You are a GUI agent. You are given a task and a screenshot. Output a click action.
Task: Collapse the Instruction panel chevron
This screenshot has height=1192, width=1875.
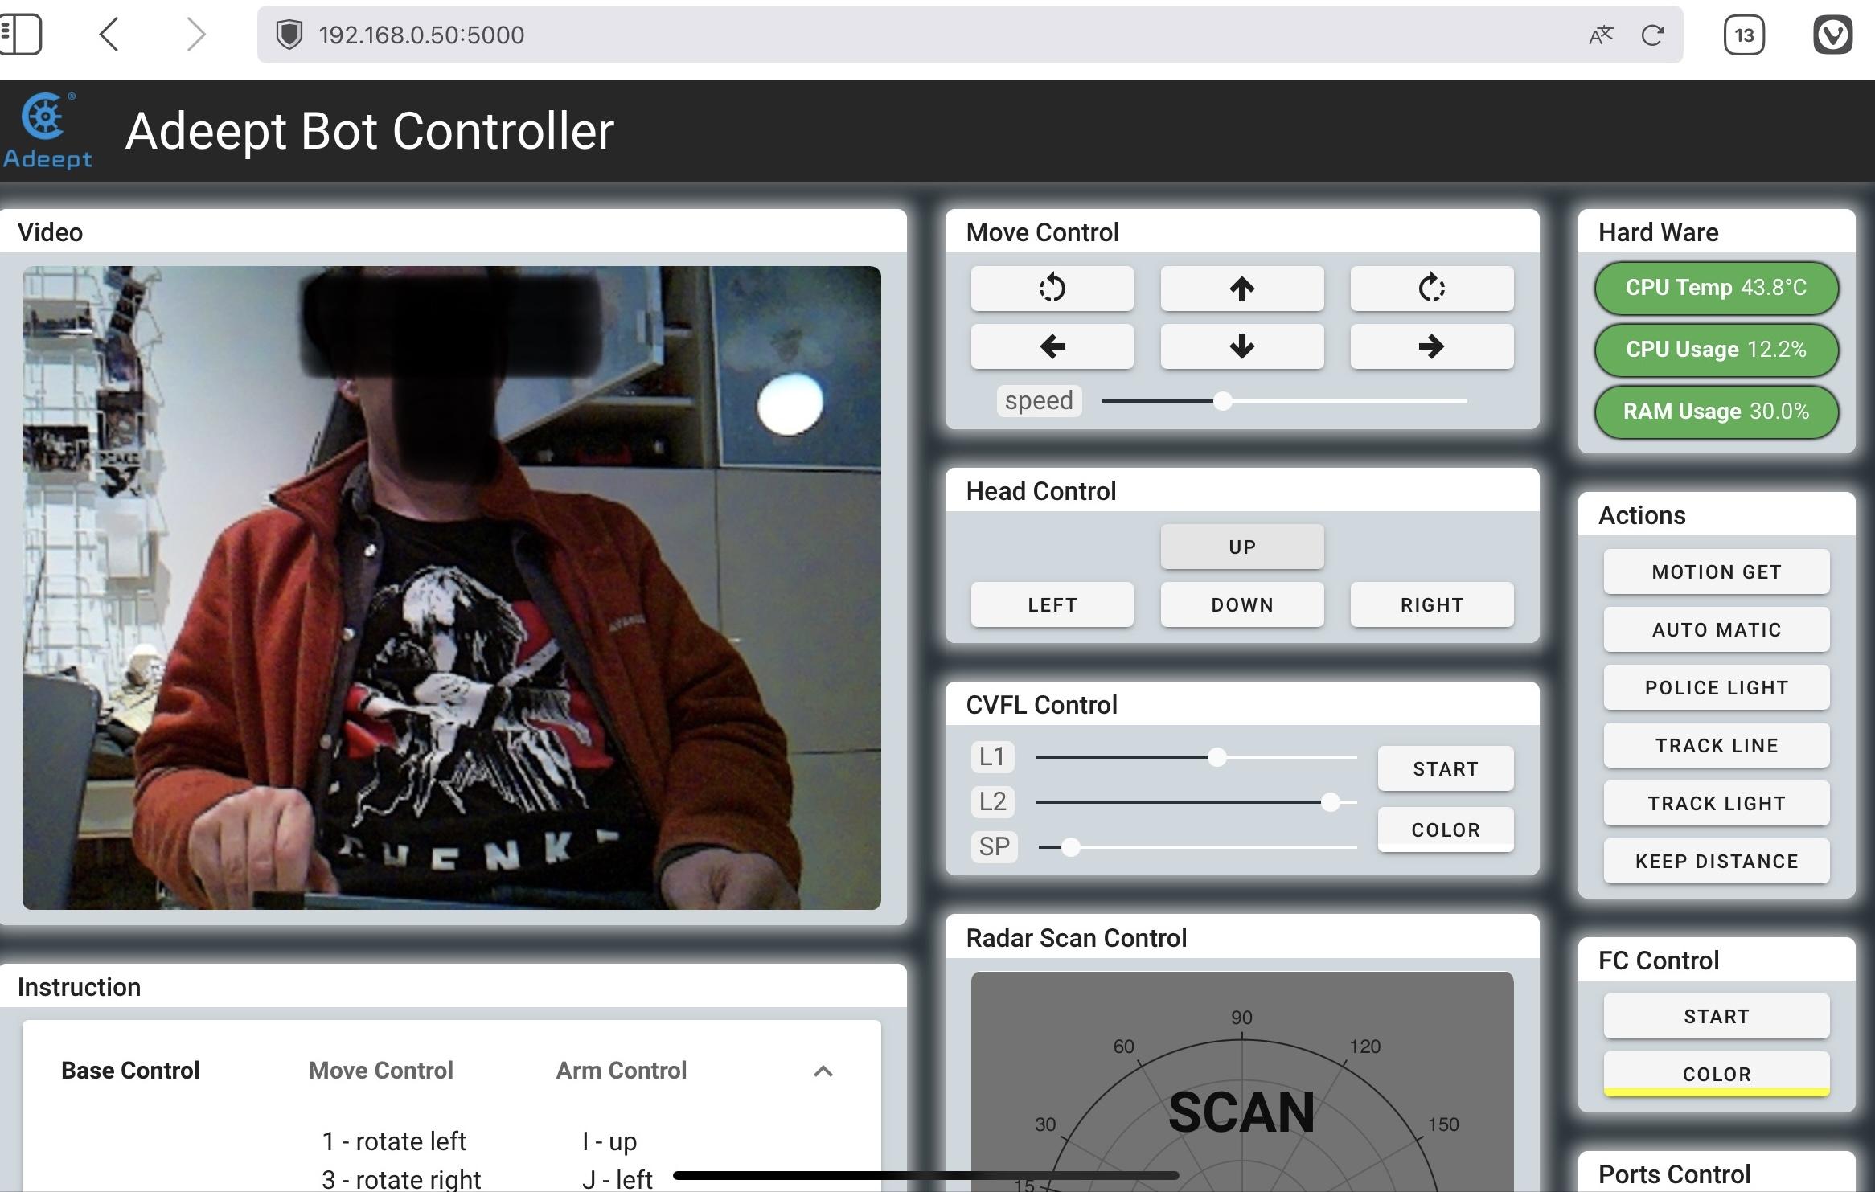pyautogui.click(x=823, y=1071)
